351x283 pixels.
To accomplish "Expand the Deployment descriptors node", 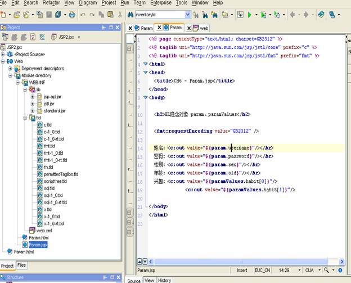I will pos(10,68).
